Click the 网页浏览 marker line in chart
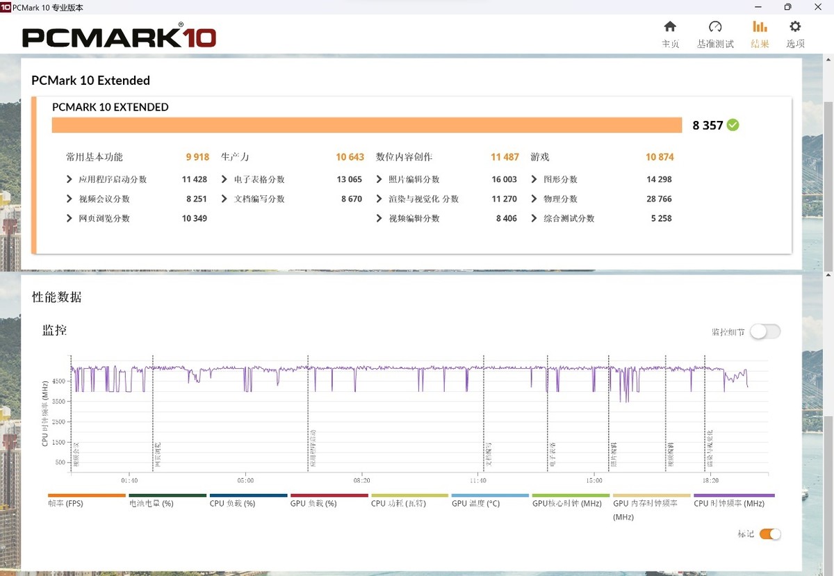 click(153, 417)
